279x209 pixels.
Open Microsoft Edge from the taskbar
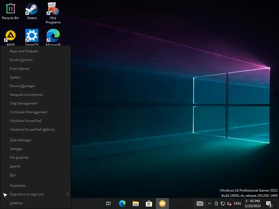(122, 204)
